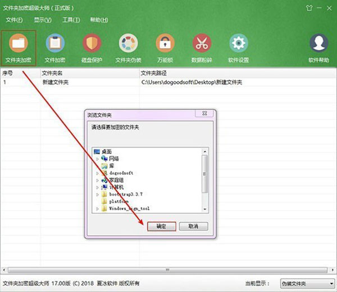337x292 pixels.
Task: Open the 显示(V) menu
Action: coord(42,20)
